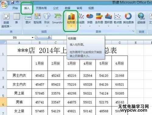Expand the pie chart dropdown arrow

click(90, 26)
